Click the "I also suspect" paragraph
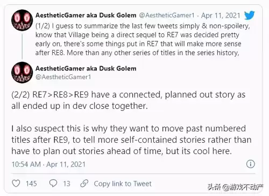The width and height of the screenshot is (269, 196). 131,140
